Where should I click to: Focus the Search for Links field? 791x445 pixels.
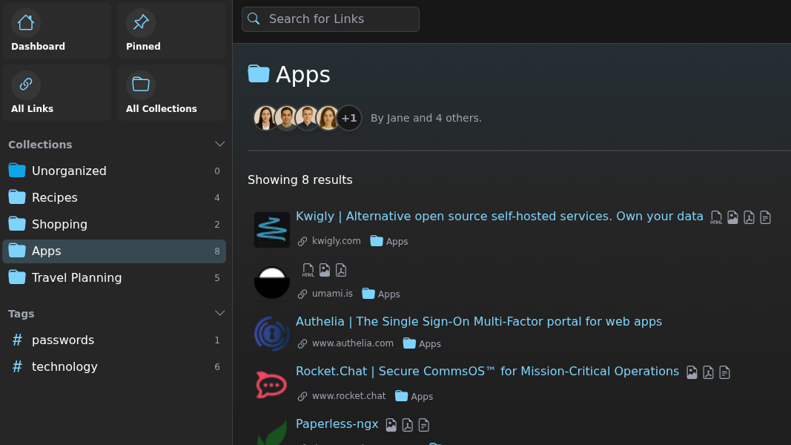click(331, 19)
